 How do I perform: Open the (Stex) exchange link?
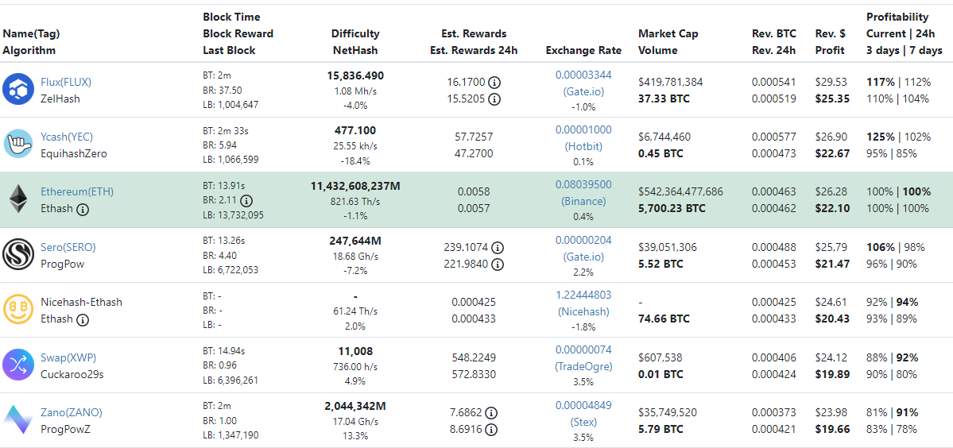[583, 421]
